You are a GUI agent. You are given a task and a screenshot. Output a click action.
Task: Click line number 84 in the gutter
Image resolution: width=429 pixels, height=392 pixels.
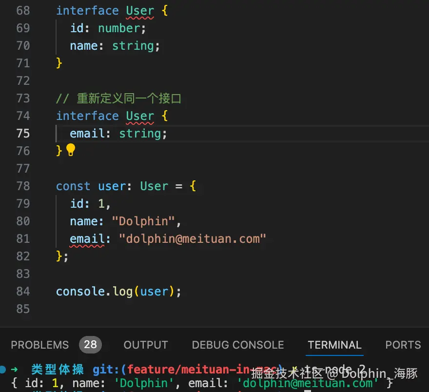pyautogui.click(x=23, y=292)
